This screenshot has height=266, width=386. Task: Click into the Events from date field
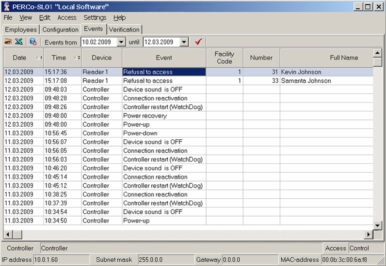pos(98,42)
